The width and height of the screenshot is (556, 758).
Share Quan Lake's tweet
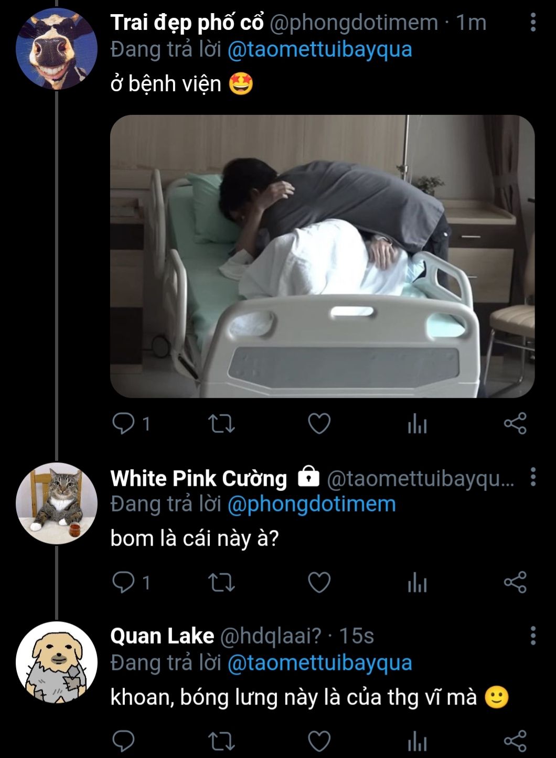click(x=515, y=741)
